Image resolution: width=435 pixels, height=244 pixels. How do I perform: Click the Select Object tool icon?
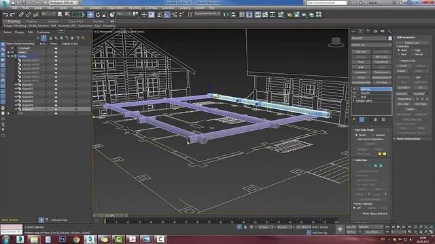point(60,14)
